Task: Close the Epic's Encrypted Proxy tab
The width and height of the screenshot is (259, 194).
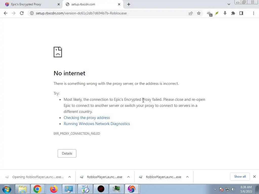Action: (x=58, y=5)
